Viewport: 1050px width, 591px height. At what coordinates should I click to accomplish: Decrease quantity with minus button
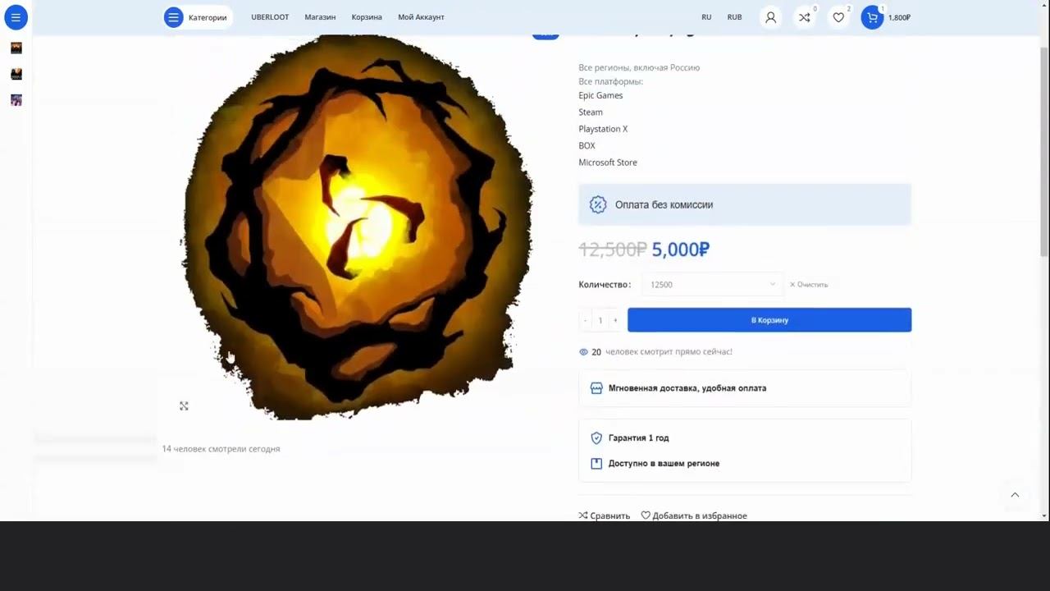pyautogui.click(x=585, y=320)
